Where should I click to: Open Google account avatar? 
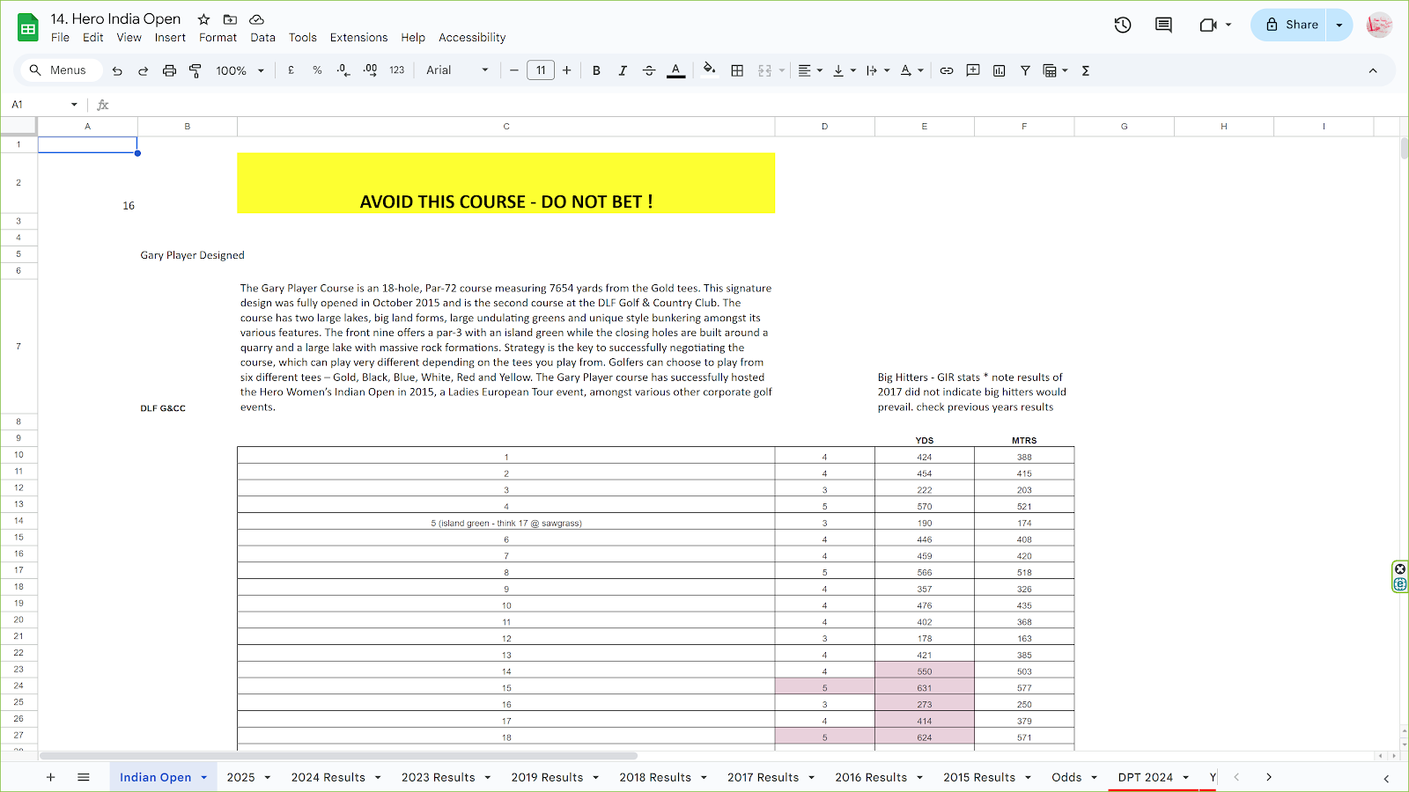pos(1379,25)
